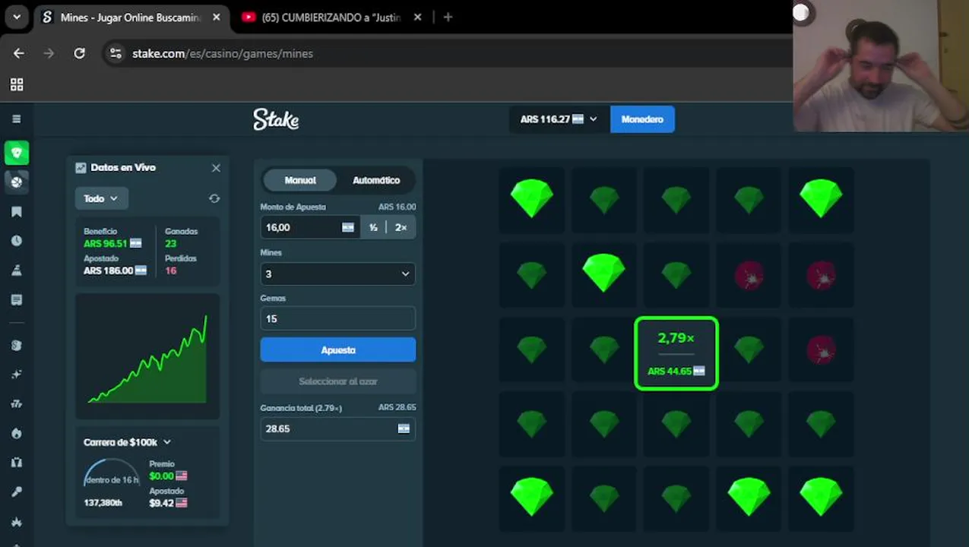Click the Perdidas count 16
Viewport: 969px width, 547px height.
[171, 270]
